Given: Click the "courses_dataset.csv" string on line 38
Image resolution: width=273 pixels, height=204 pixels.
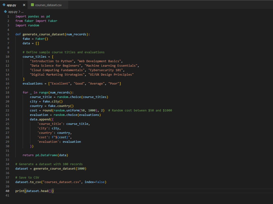Looking at the screenshot, I should (x=62, y=182).
